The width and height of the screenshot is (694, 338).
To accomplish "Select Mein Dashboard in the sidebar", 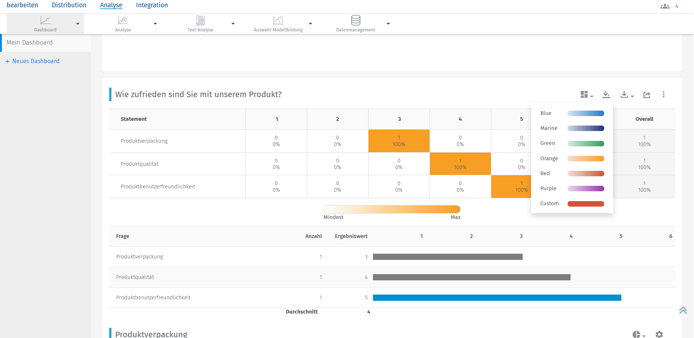I will pos(30,42).
